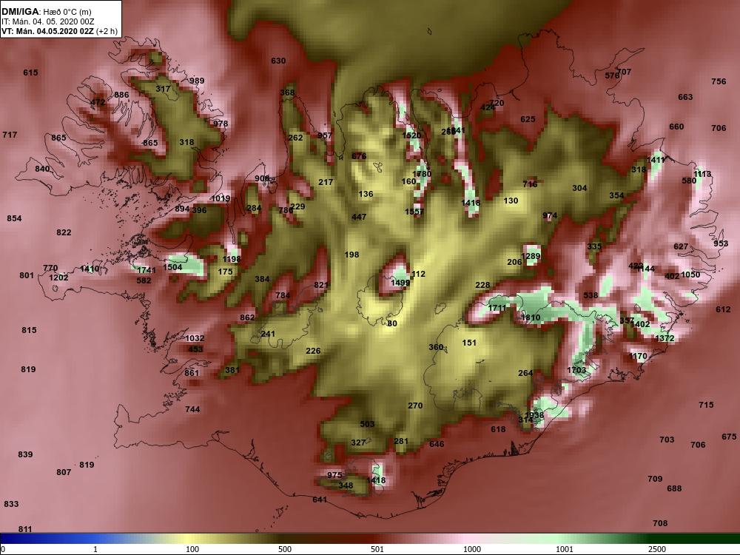Click the map value 348
740x555 pixels.
click(346, 485)
